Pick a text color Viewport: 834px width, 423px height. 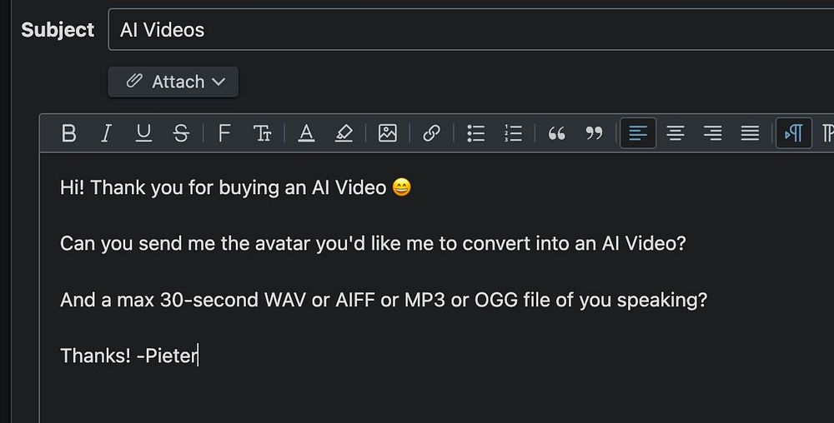(x=306, y=133)
